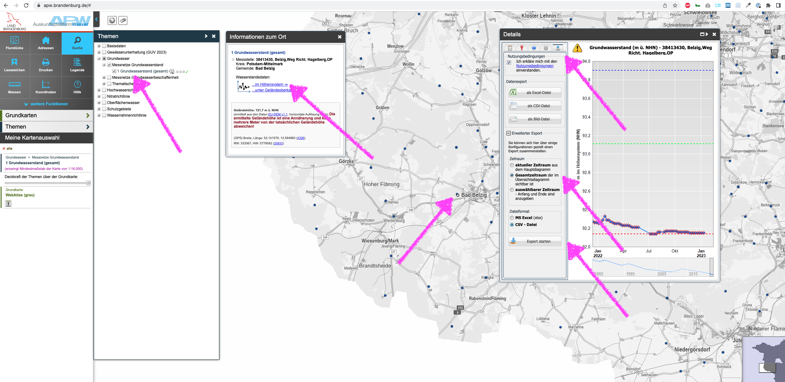Select the eraser icon in the map toolbar
The image size is (785, 382).
point(123,20)
